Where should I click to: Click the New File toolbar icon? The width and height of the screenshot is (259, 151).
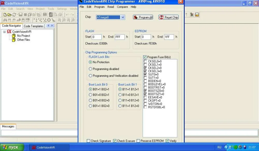tap(5, 15)
